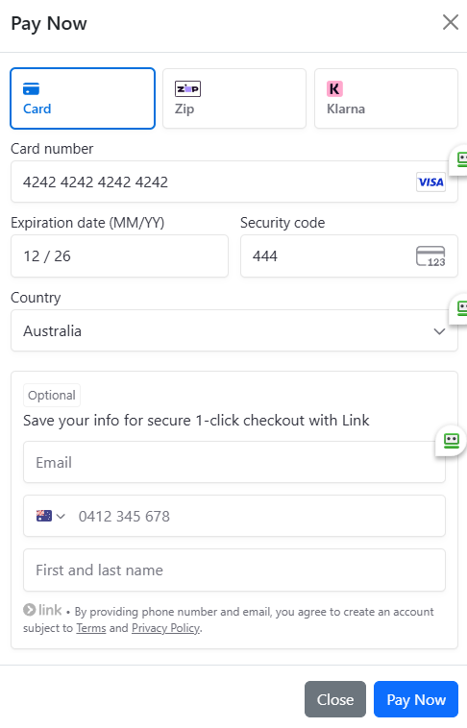The width and height of the screenshot is (467, 728).
Task: Click the CVC card icon in the Security code field
Action: 430,256
